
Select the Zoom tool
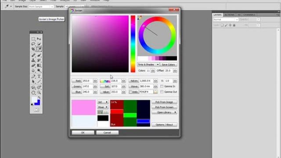39,93
